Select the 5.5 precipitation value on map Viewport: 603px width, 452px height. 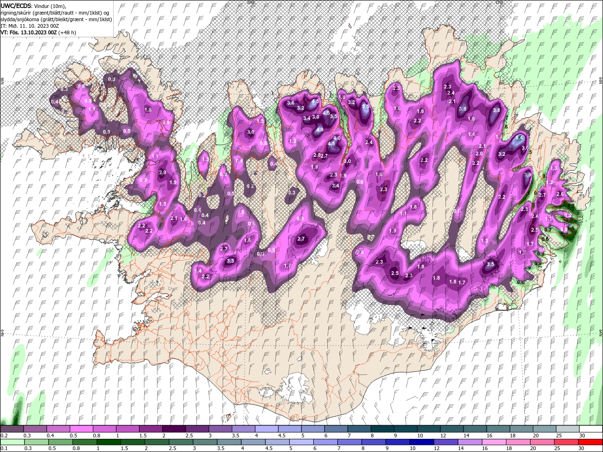coord(366,107)
